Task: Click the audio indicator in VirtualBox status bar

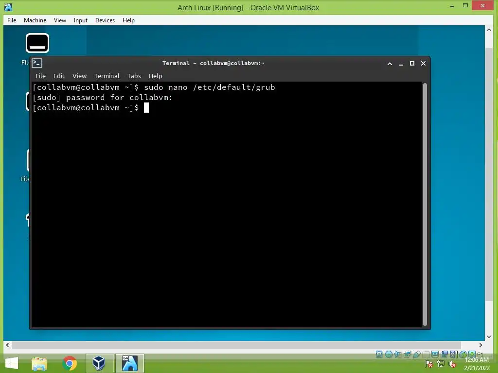Action: click(397, 354)
